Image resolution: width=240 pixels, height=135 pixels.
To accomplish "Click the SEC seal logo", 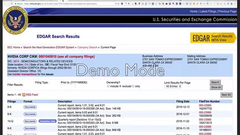I will coord(15,20).
